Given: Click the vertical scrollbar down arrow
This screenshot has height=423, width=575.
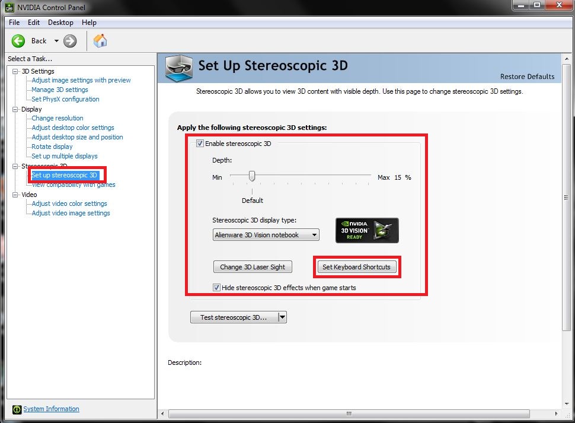Looking at the screenshot, I should point(567,404).
